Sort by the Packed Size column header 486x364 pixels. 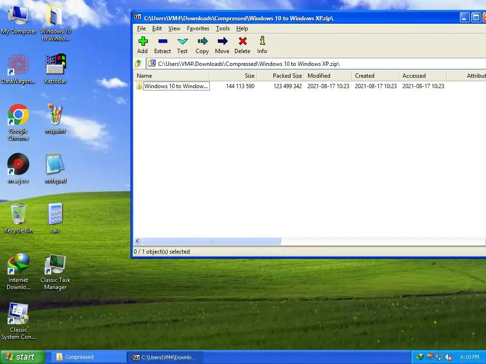pos(280,76)
